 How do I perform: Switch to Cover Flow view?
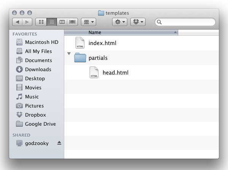(x=72, y=22)
